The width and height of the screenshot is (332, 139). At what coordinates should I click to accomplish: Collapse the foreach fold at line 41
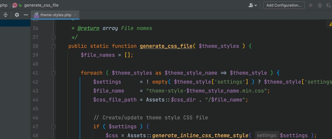[x=53, y=73]
